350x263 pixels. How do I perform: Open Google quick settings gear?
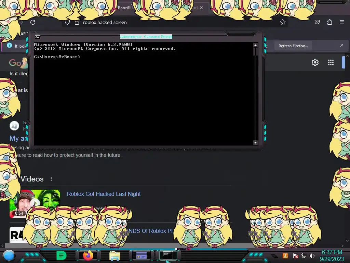(315, 62)
